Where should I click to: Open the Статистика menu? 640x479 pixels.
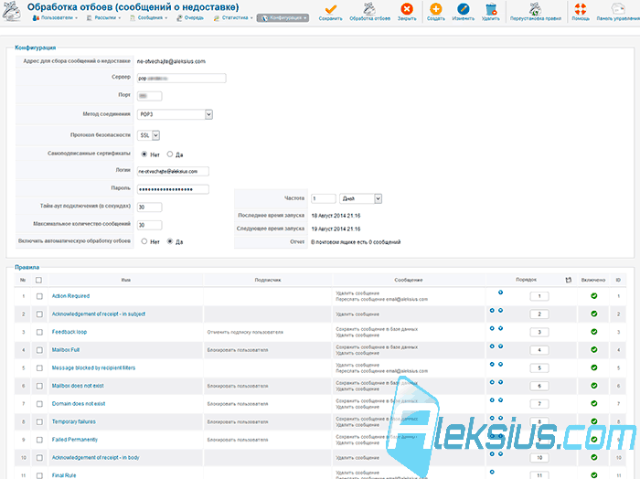[x=233, y=18]
